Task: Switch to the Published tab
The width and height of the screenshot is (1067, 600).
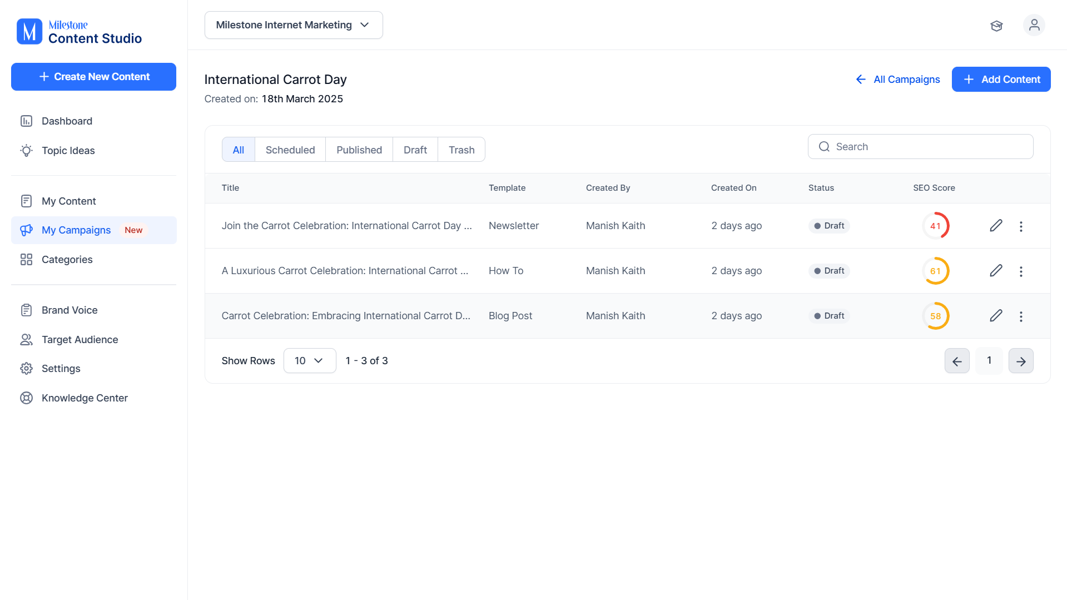Action: [x=359, y=150]
